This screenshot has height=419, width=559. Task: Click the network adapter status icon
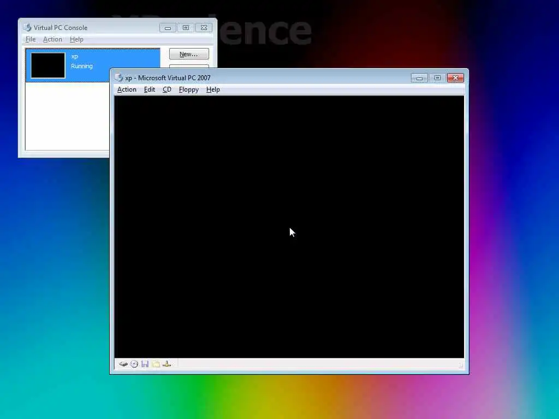(x=167, y=364)
